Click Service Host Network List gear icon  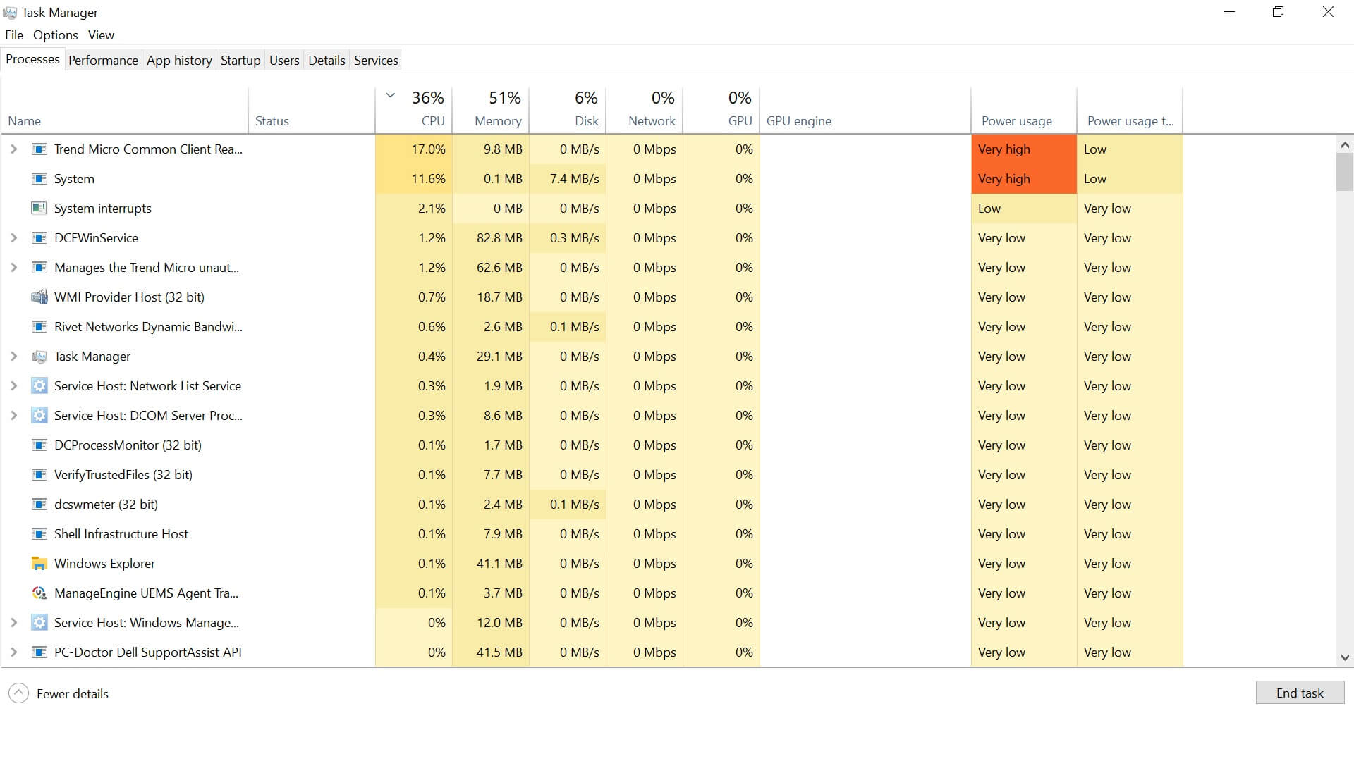click(39, 386)
